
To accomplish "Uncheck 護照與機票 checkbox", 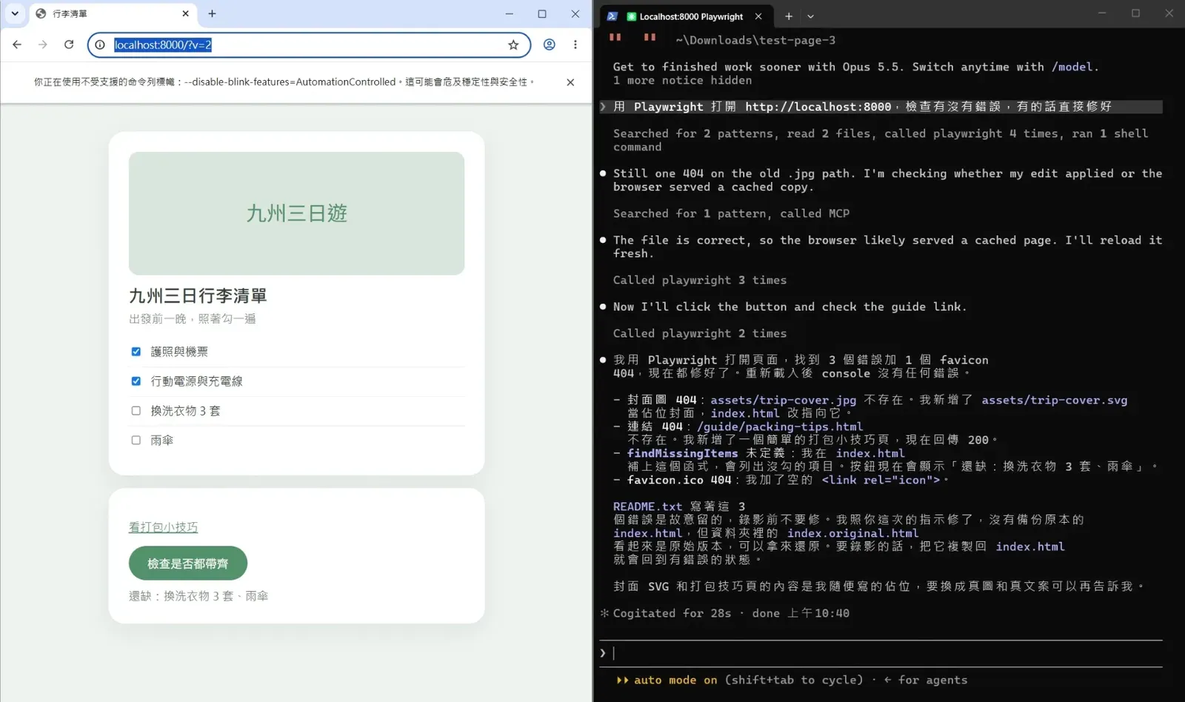I will (136, 352).
